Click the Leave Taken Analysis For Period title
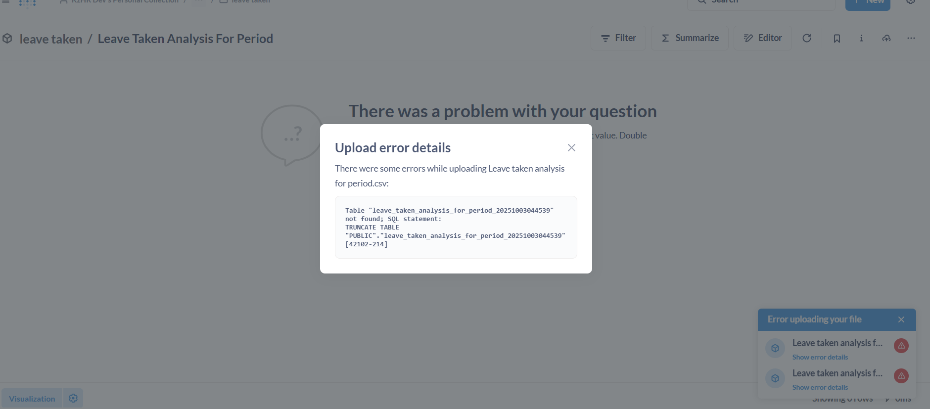The image size is (930, 409). pos(185,39)
